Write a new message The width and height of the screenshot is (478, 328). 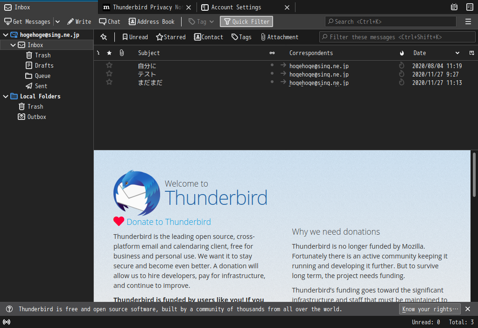pos(79,21)
